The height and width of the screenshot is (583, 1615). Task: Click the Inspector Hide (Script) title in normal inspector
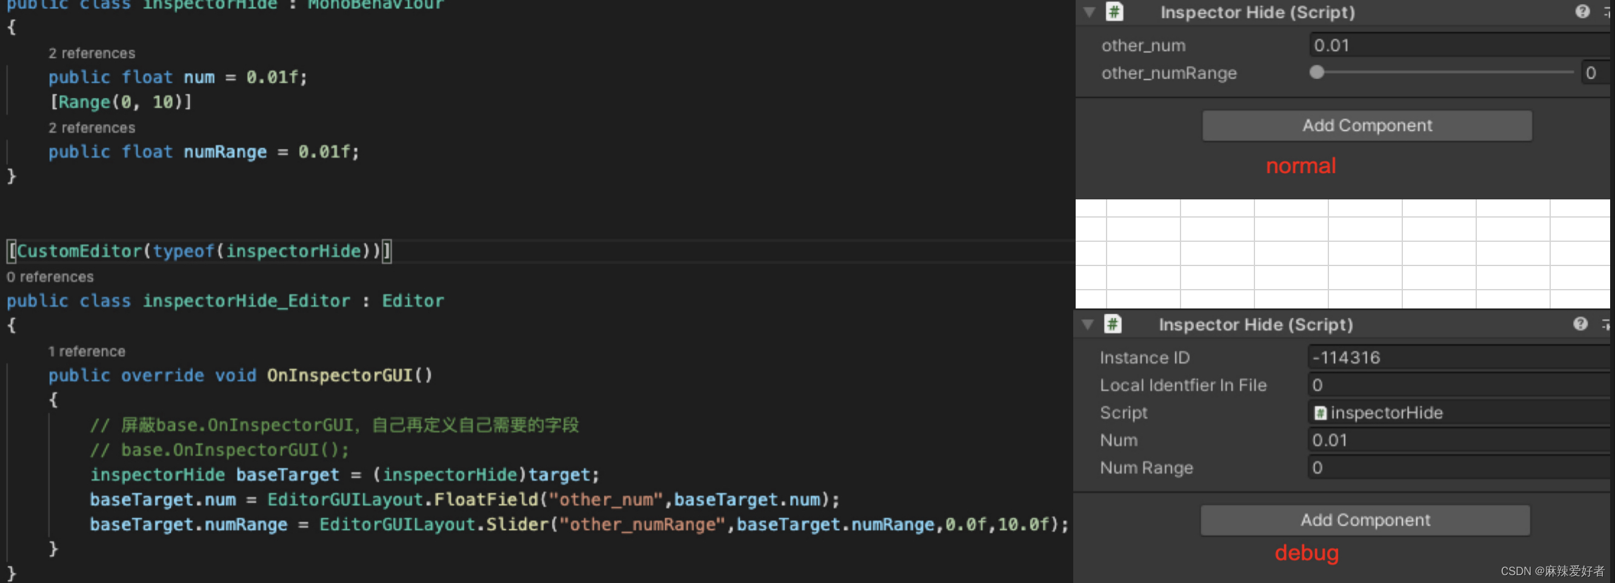[1257, 13]
